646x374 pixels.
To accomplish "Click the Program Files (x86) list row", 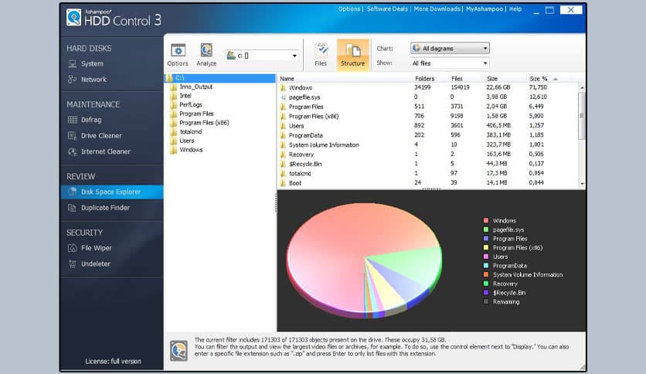I will (x=428, y=116).
